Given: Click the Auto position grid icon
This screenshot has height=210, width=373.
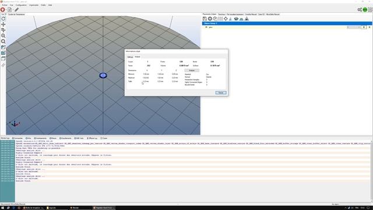Looking at the screenshot, I should tap(220, 19).
